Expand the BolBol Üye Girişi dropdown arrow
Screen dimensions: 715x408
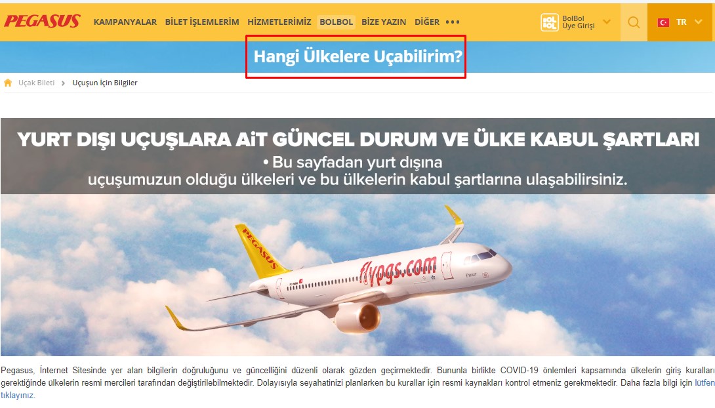click(607, 22)
